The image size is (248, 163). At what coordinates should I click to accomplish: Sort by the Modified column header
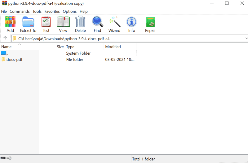coord(120,47)
